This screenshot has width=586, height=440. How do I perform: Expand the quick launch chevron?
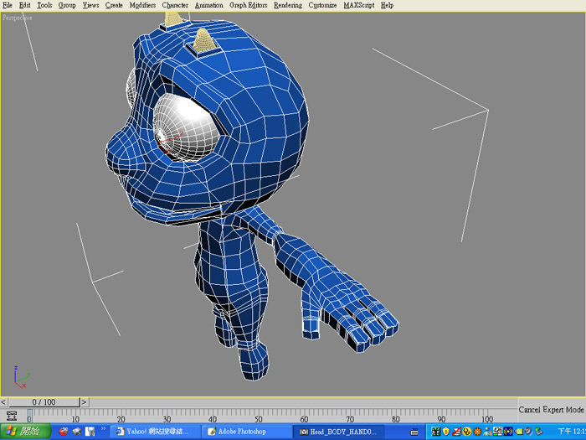pos(103,429)
